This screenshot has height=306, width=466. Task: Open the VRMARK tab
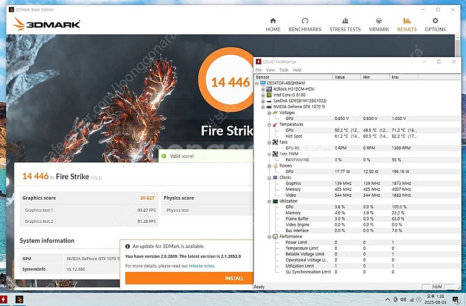379,24
